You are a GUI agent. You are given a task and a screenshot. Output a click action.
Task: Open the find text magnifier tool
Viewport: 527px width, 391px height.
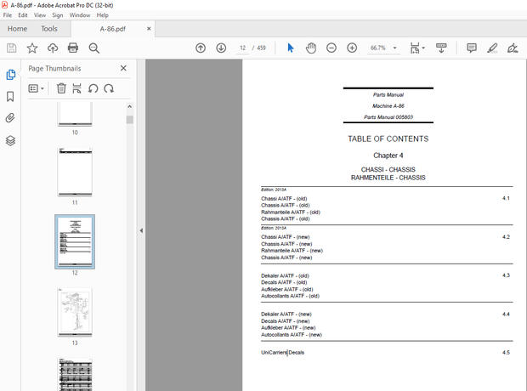(x=93, y=48)
